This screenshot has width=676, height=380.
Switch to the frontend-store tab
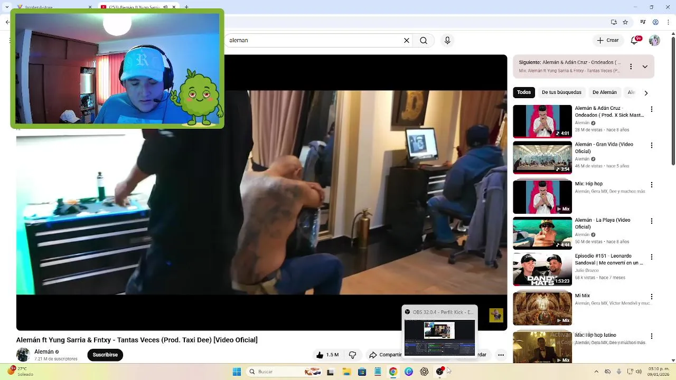click(53, 7)
